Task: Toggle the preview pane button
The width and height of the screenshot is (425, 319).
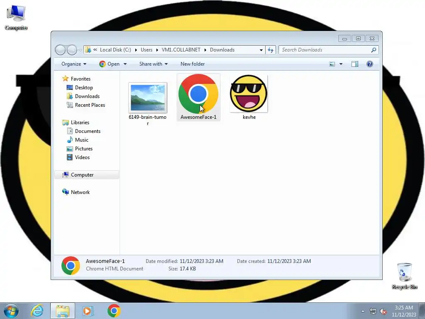Action: (355, 64)
